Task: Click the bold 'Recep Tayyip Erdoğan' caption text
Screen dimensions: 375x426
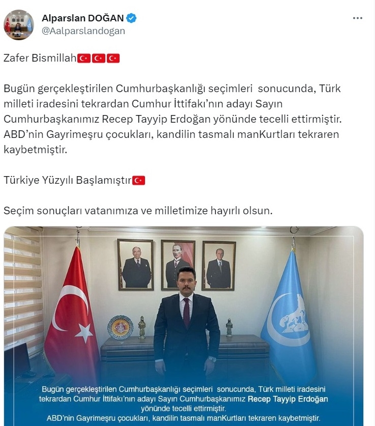Action: pos(288,399)
